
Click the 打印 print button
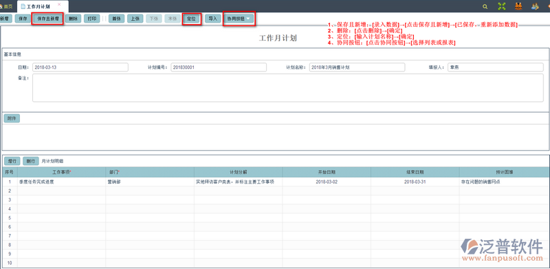click(x=92, y=19)
